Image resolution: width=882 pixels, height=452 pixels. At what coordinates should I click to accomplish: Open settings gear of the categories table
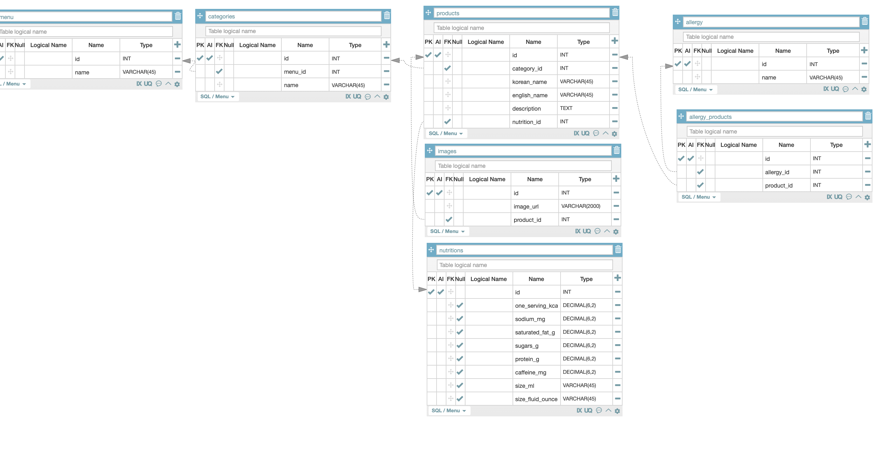click(x=386, y=97)
